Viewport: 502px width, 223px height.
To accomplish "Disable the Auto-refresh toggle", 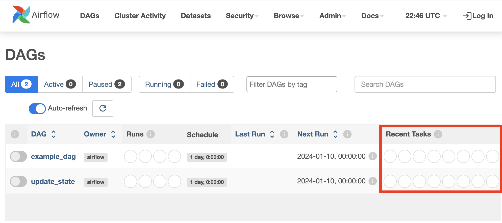I will click(x=37, y=109).
